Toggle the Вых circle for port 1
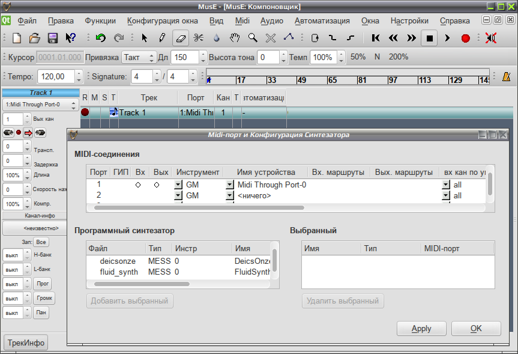The height and width of the screenshot is (354, 518). [x=157, y=185]
